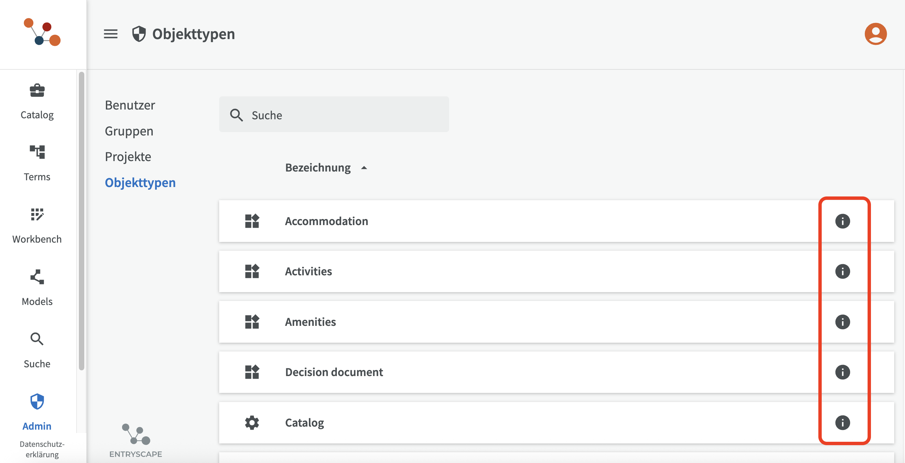Open the hamburger menu
Viewport: 905px width, 463px height.
pos(110,34)
